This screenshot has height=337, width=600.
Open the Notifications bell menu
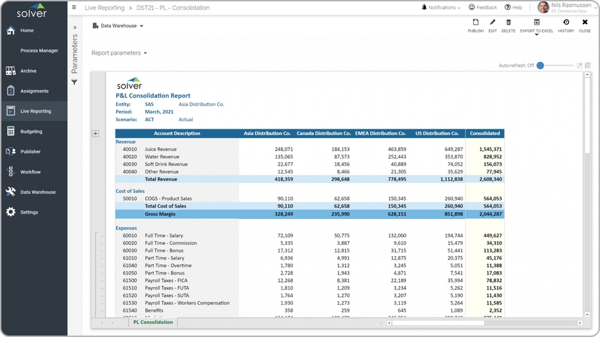[441, 8]
